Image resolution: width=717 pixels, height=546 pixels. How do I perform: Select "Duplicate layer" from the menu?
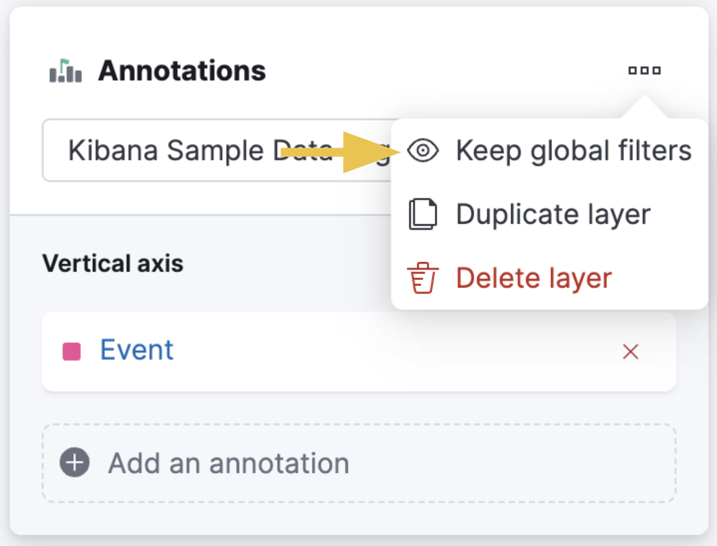pyautogui.click(x=553, y=213)
